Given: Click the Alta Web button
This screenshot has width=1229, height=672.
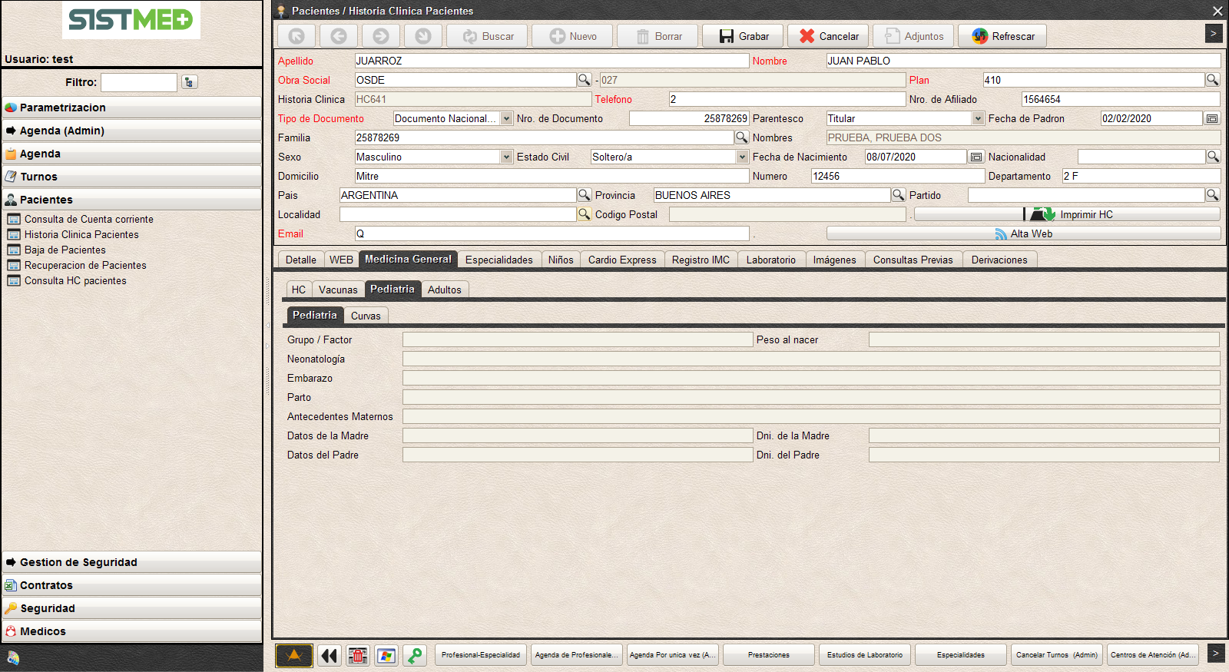Looking at the screenshot, I should coord(1023,233).
